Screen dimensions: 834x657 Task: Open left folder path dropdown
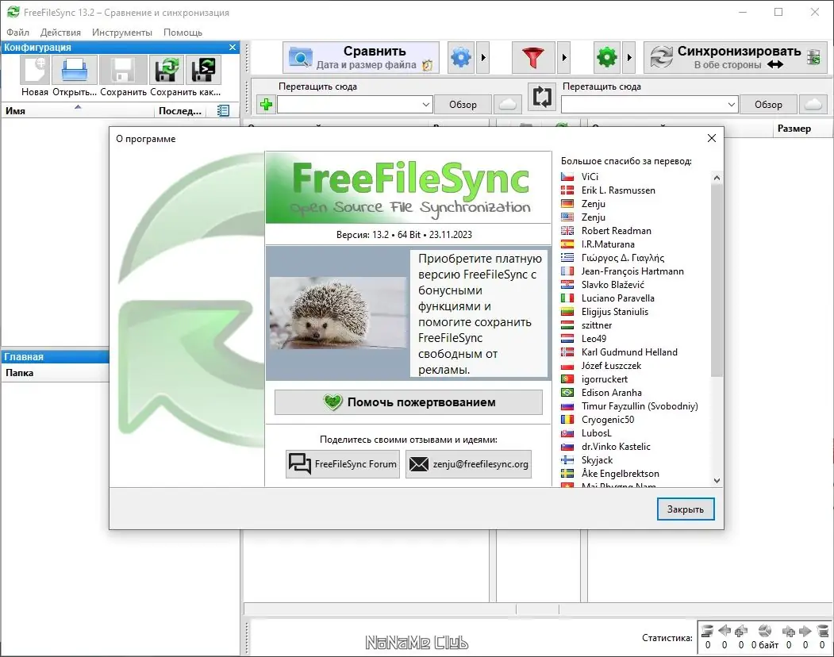tap(425, 104)
